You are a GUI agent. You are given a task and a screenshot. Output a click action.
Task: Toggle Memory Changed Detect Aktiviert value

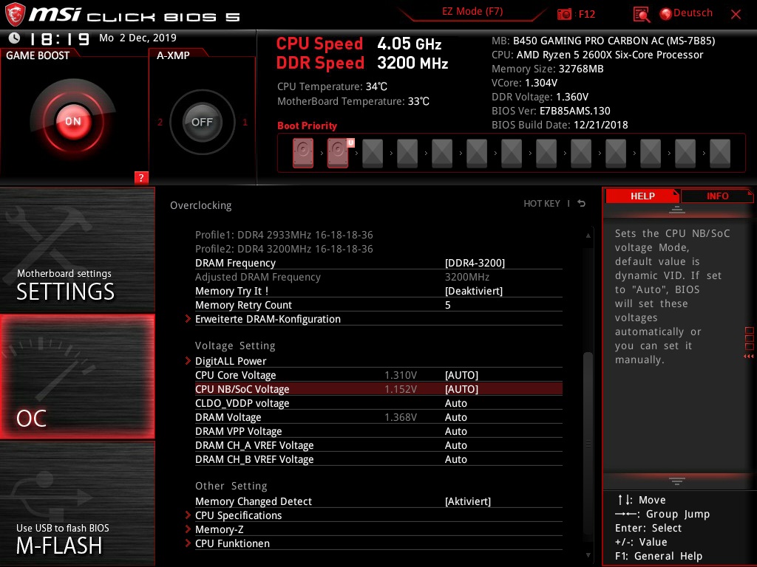click(468, 501)
